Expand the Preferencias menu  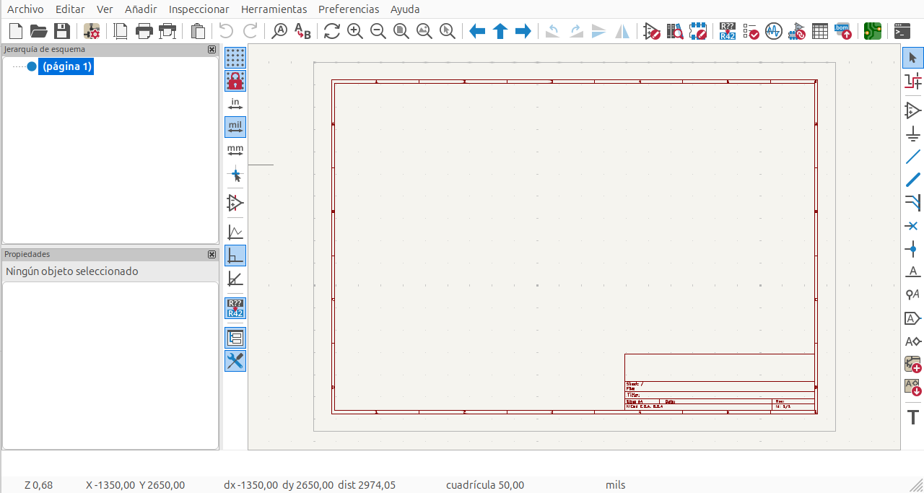[x=349, y=9]
